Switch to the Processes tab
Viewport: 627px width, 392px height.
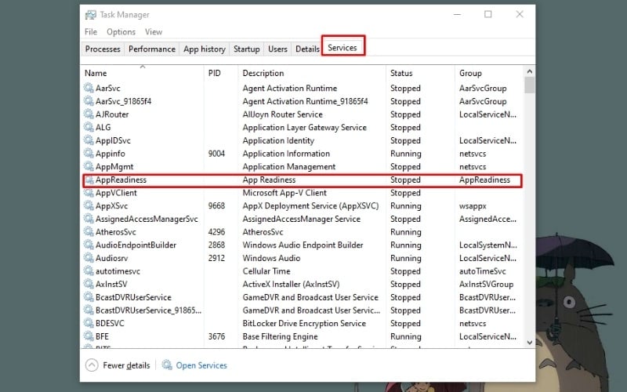(103, 49)
